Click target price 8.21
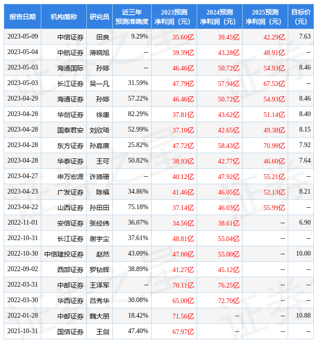 click(305, 192)
